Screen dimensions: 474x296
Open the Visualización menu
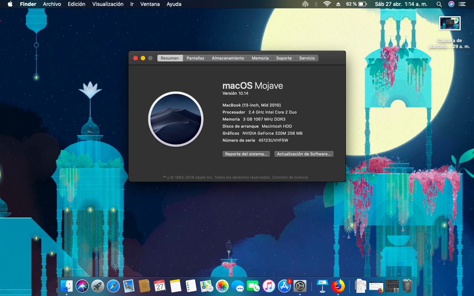(108, 4)
